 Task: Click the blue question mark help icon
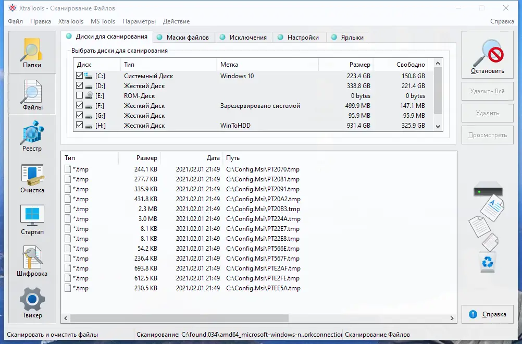click(473, 314)
